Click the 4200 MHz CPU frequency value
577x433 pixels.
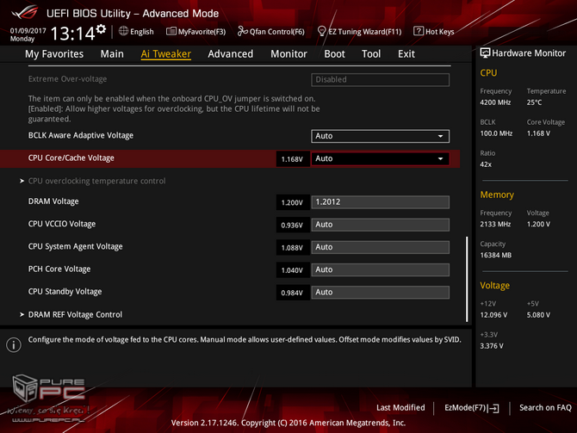pos(495,102)
